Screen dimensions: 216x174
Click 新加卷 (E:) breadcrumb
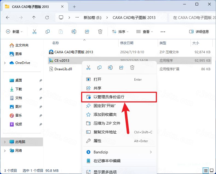[x=93, y=18]
